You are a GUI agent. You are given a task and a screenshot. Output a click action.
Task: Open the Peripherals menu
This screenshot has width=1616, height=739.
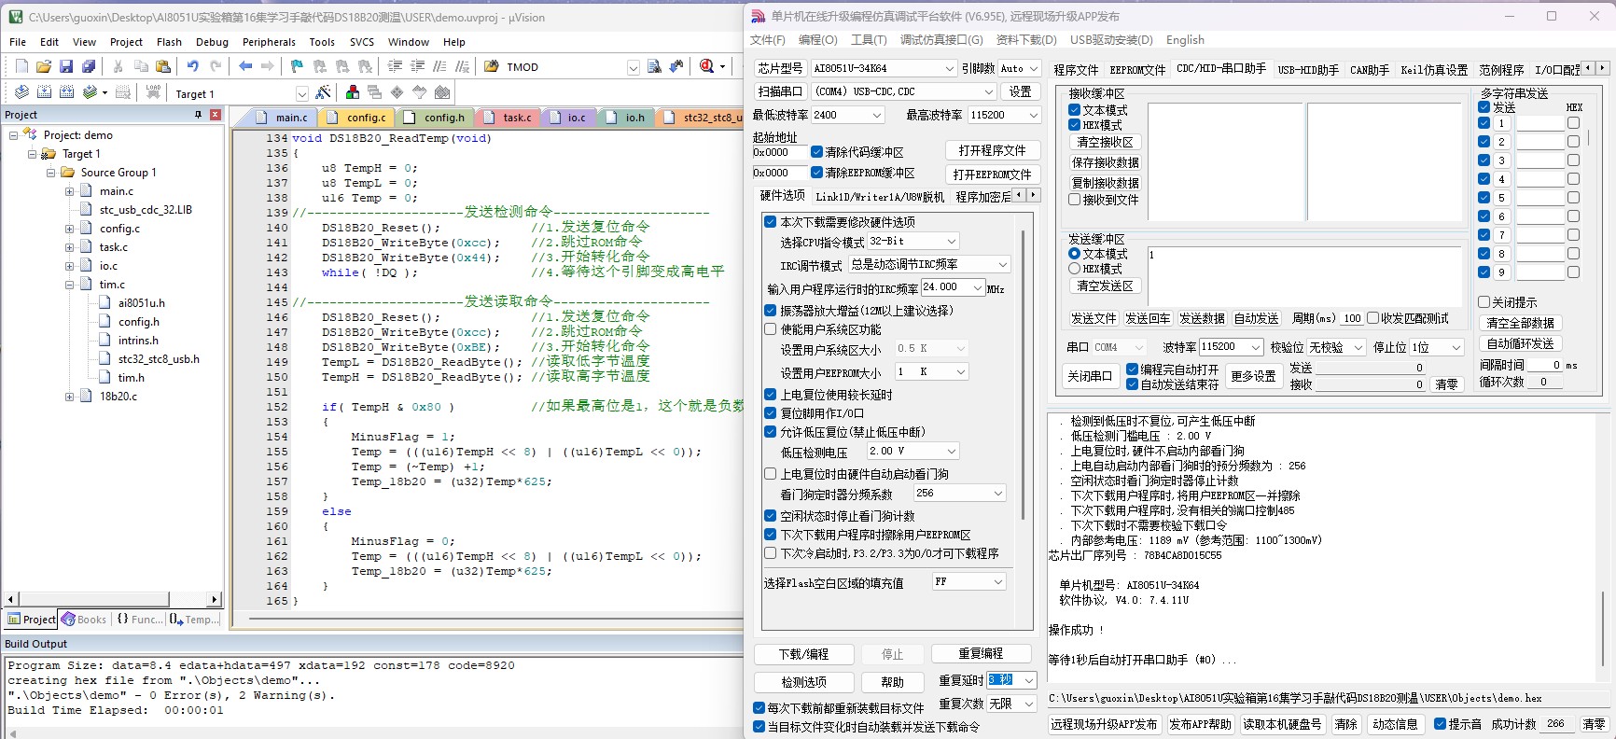[x=269, y=42]
